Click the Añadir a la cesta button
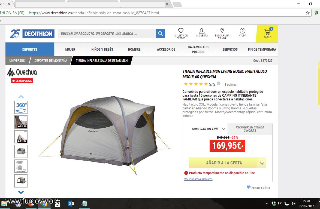 tap(228, 163)
